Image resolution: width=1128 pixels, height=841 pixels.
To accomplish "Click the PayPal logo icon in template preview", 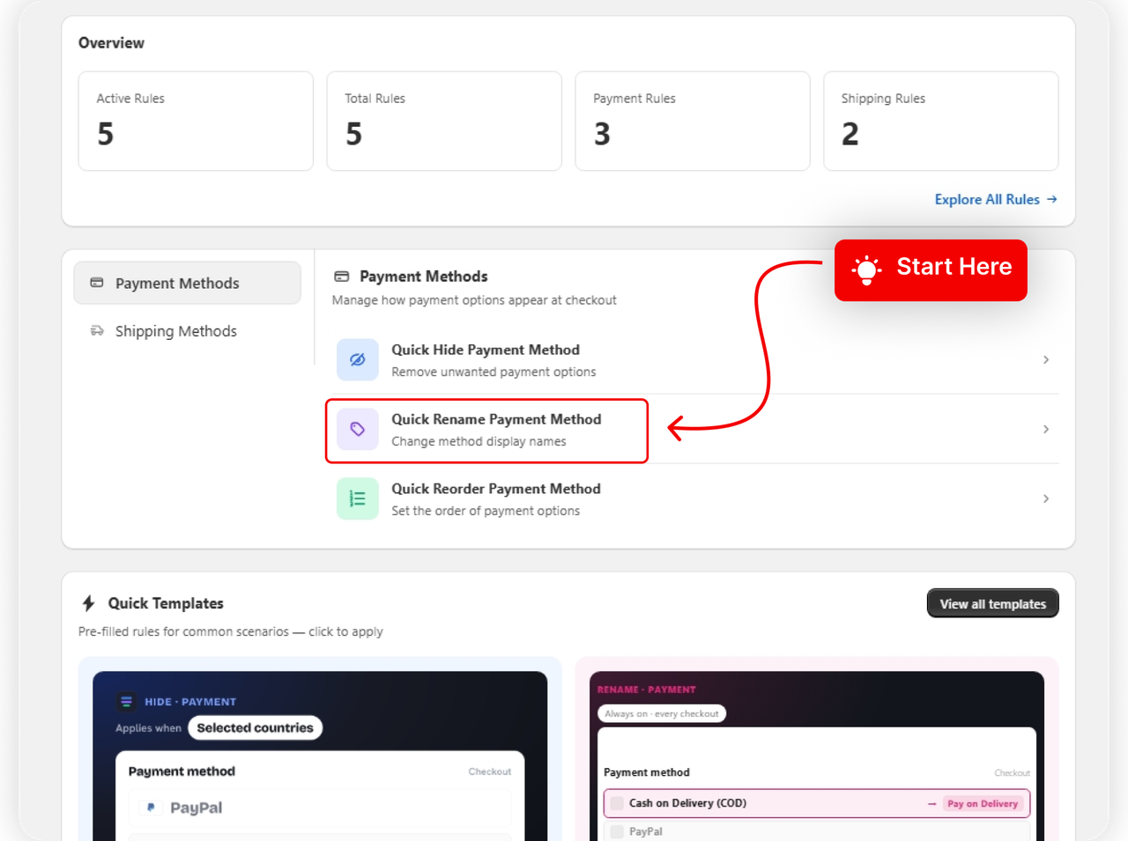I will coord(151,808).
